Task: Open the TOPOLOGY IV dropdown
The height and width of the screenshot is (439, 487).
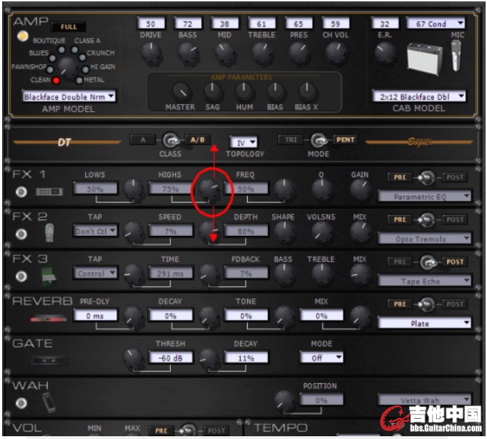Action: click(x=244, y=142)
